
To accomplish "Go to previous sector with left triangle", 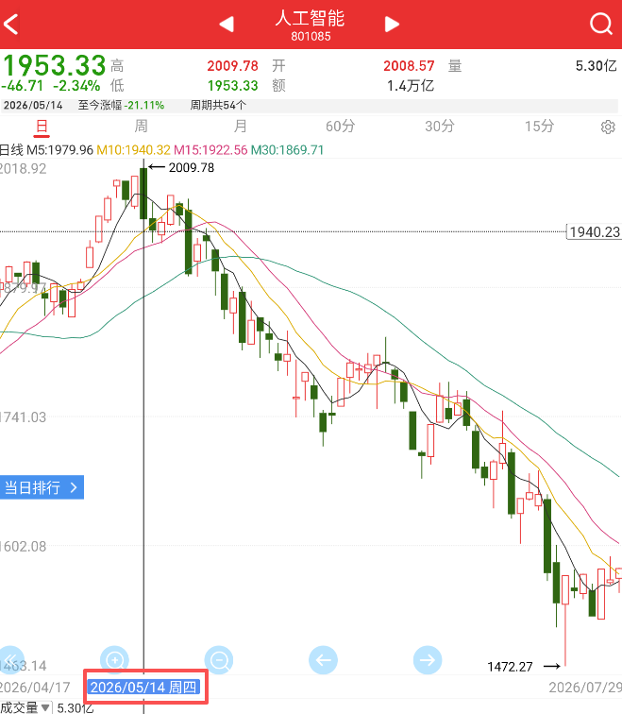I will [x=227, y=25].
